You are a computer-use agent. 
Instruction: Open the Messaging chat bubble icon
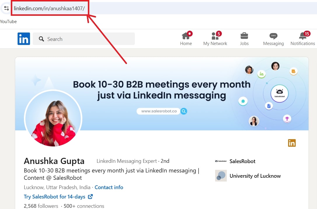coord(273,36)
